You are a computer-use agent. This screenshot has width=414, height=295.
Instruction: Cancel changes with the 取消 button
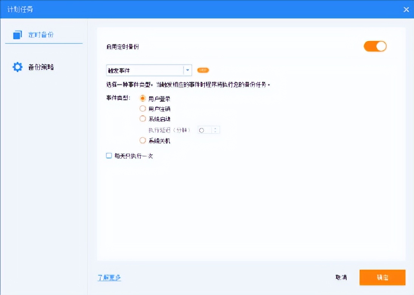tap(341, 277)
